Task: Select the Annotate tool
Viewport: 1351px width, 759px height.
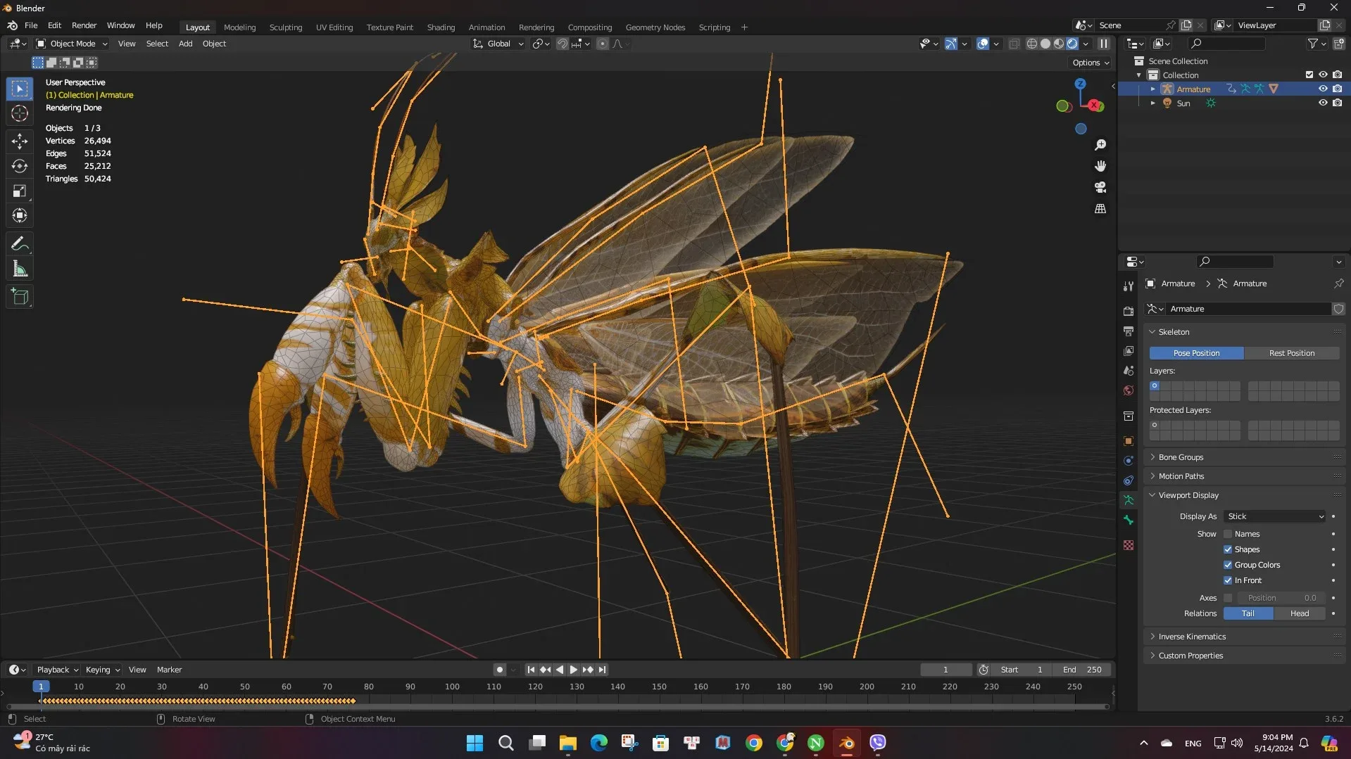Action: click(x=19, y=243)
